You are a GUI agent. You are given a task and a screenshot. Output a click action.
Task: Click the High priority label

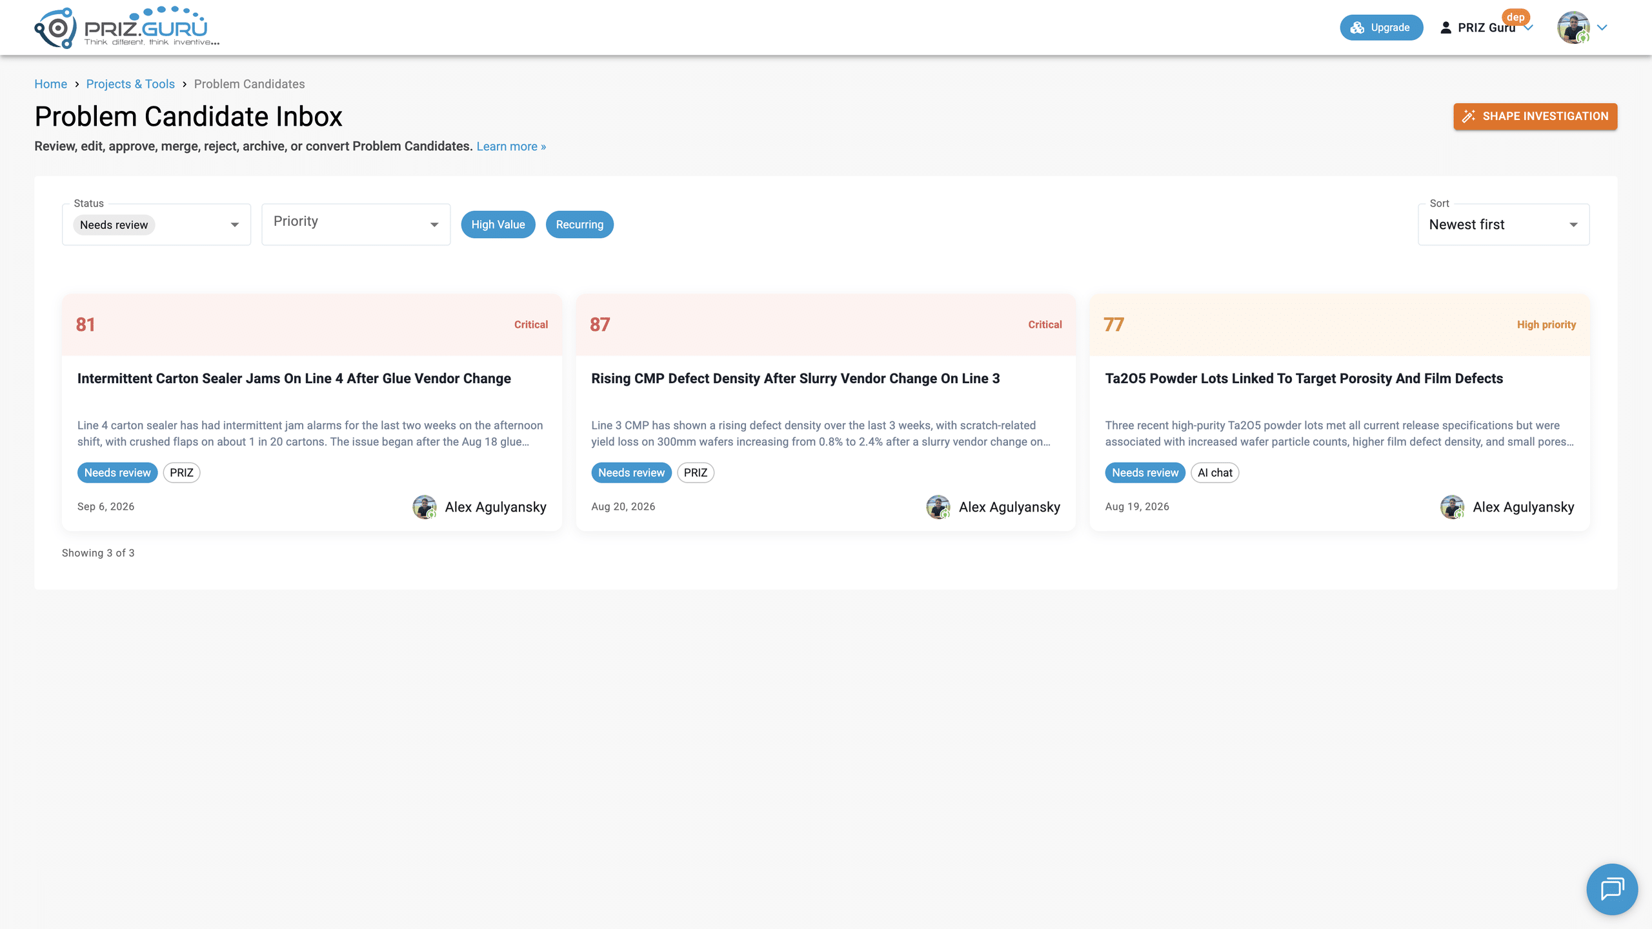[x=1546, y=325]
